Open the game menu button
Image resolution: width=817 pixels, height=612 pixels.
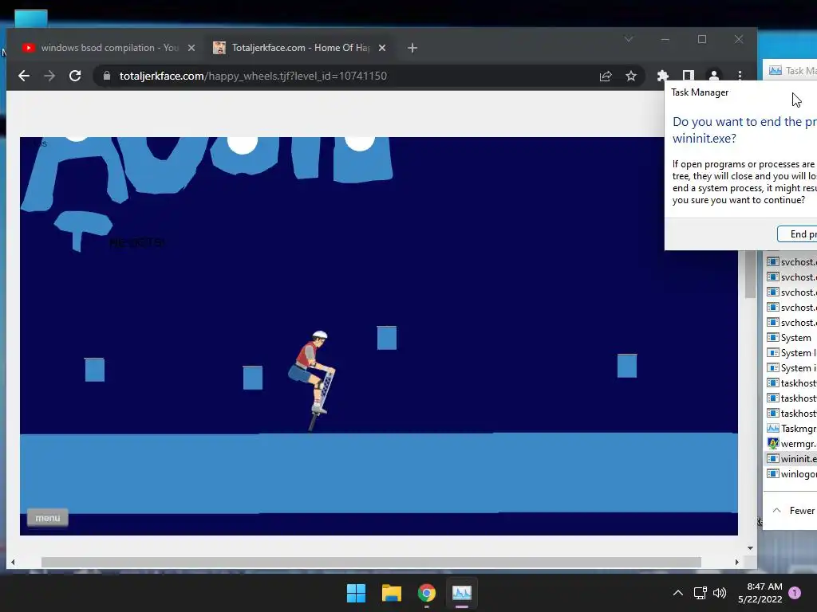tap(47, 518)
